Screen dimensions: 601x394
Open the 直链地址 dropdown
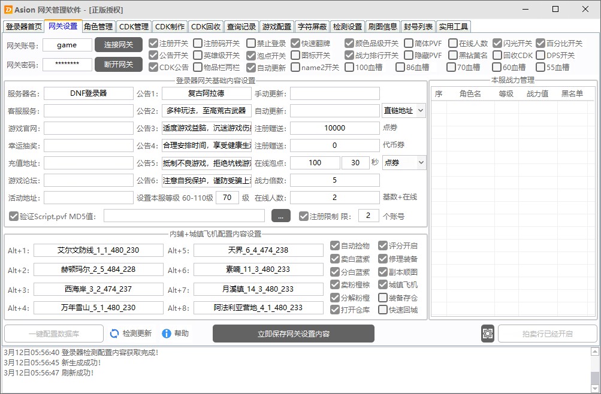404,111
